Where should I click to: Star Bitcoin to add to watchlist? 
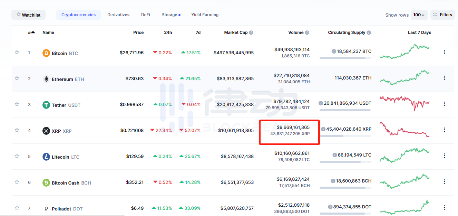tap(17, 52)
